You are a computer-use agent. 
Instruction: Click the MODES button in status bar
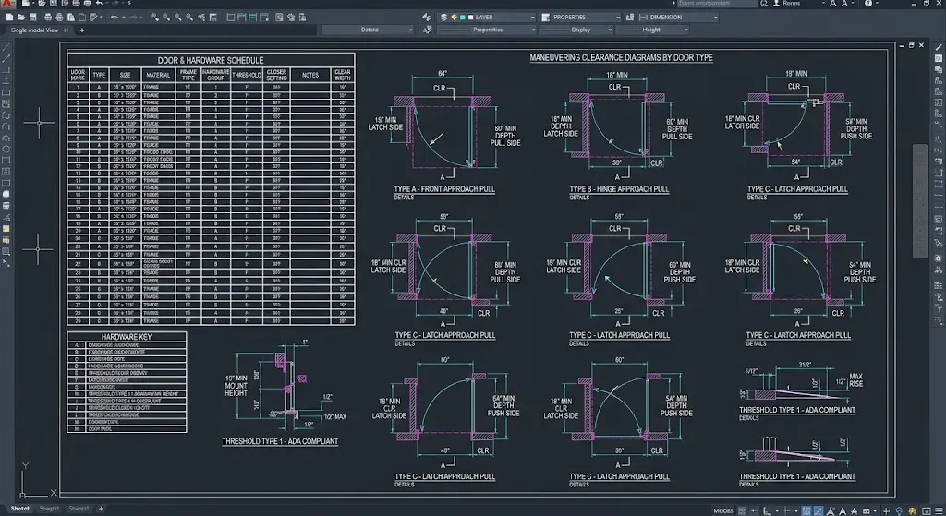723,510
